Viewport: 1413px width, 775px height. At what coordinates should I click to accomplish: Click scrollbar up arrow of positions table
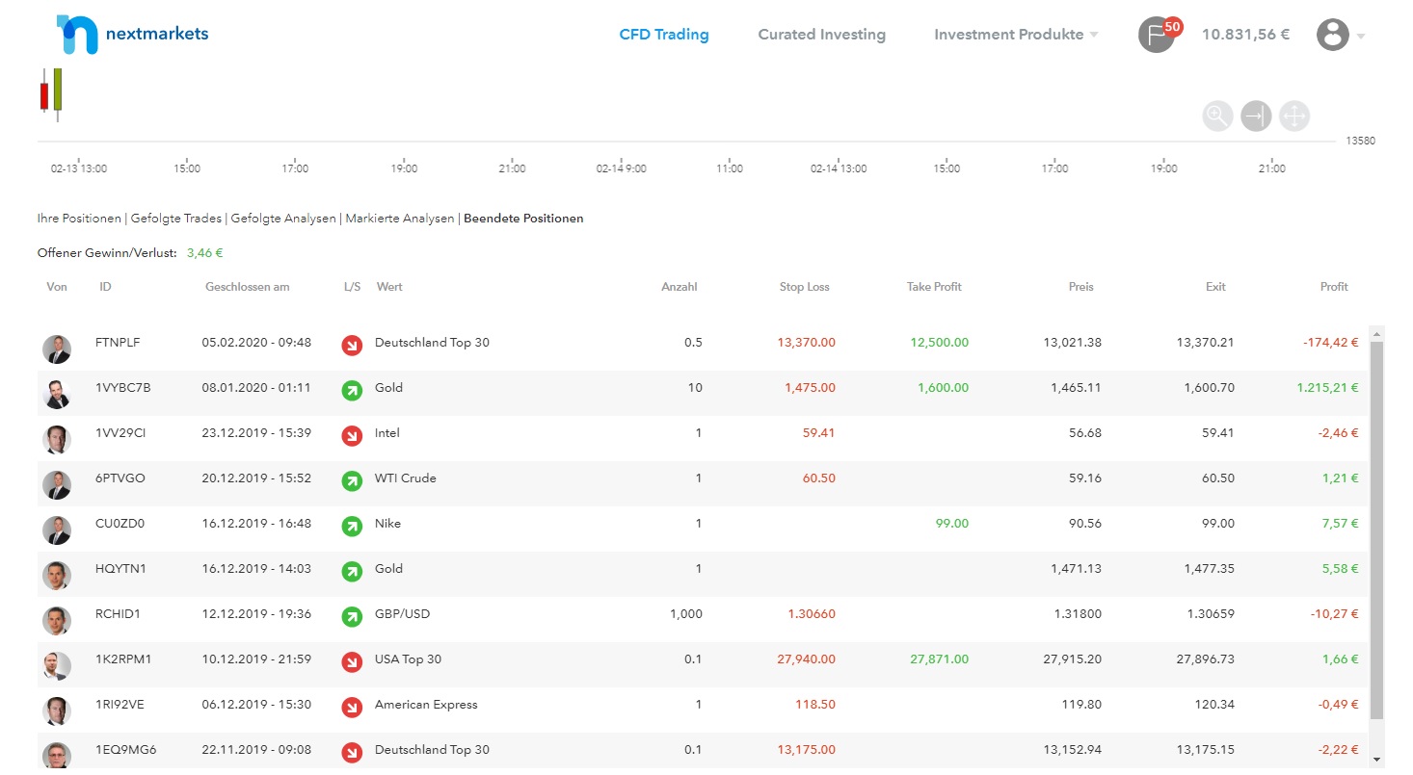coord(1376,333)
